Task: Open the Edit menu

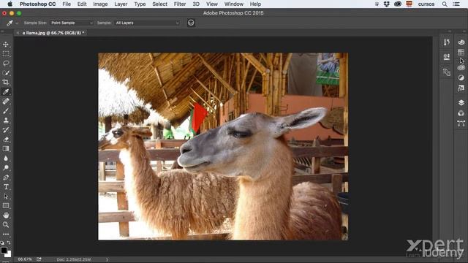Action: click(82, 4)
